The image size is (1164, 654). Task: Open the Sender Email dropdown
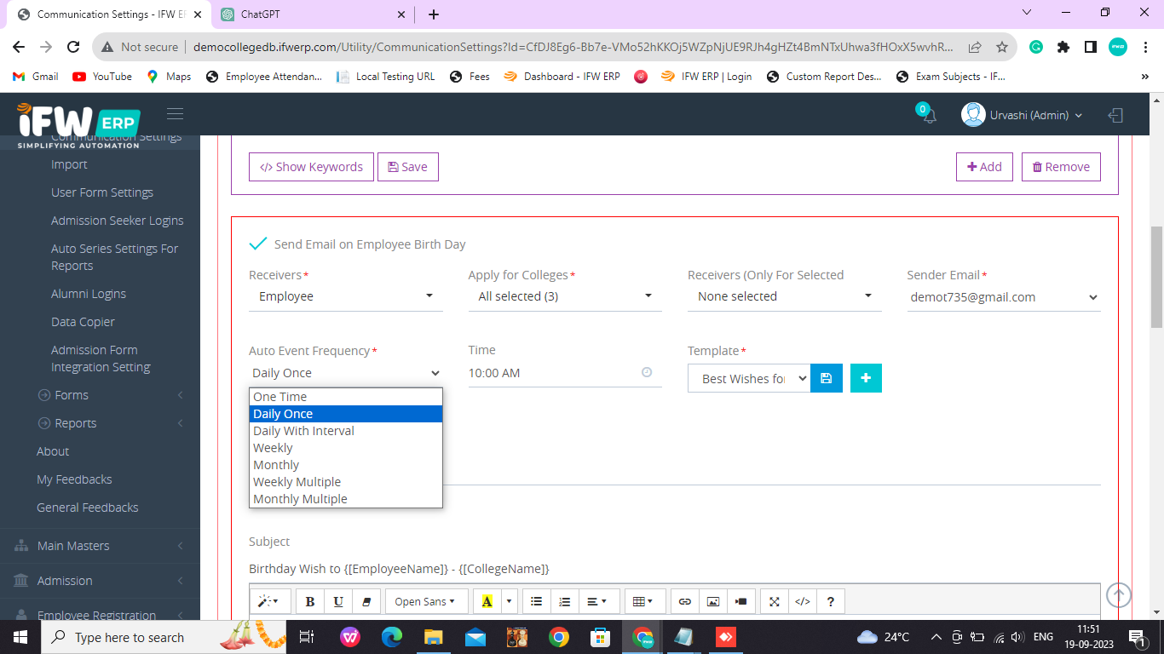(x=1004, y=297)
